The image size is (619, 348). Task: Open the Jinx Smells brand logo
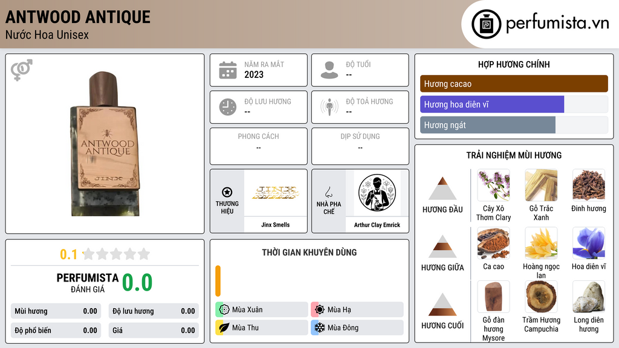pos(276,193)
